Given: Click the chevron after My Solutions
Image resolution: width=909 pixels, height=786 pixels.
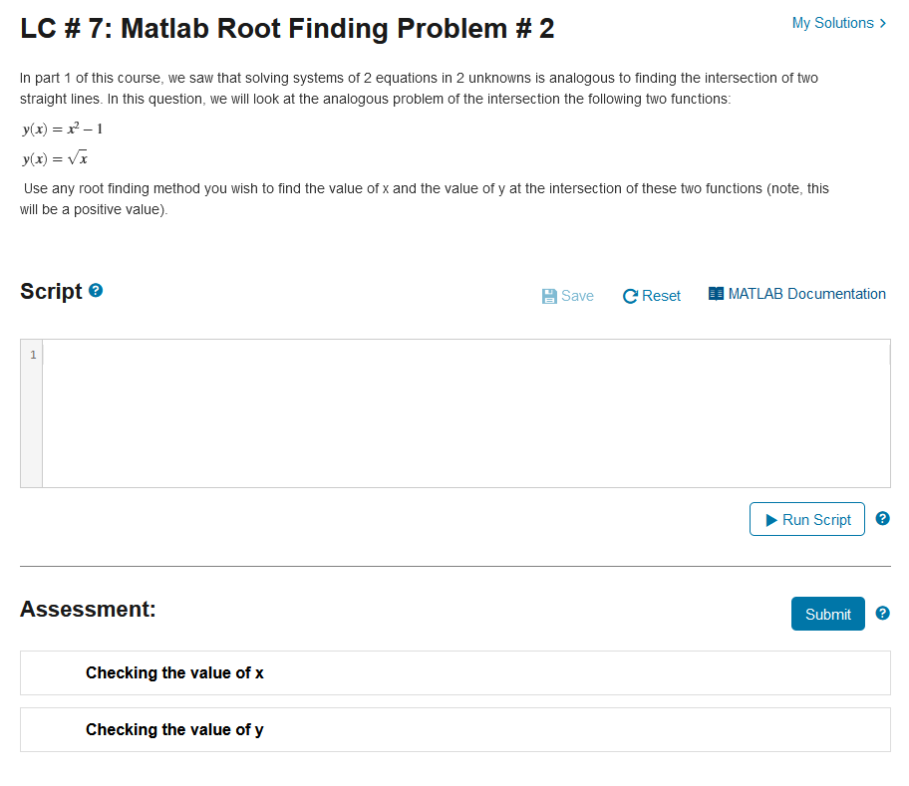Looking at the screenshot, I should (883, 22).
